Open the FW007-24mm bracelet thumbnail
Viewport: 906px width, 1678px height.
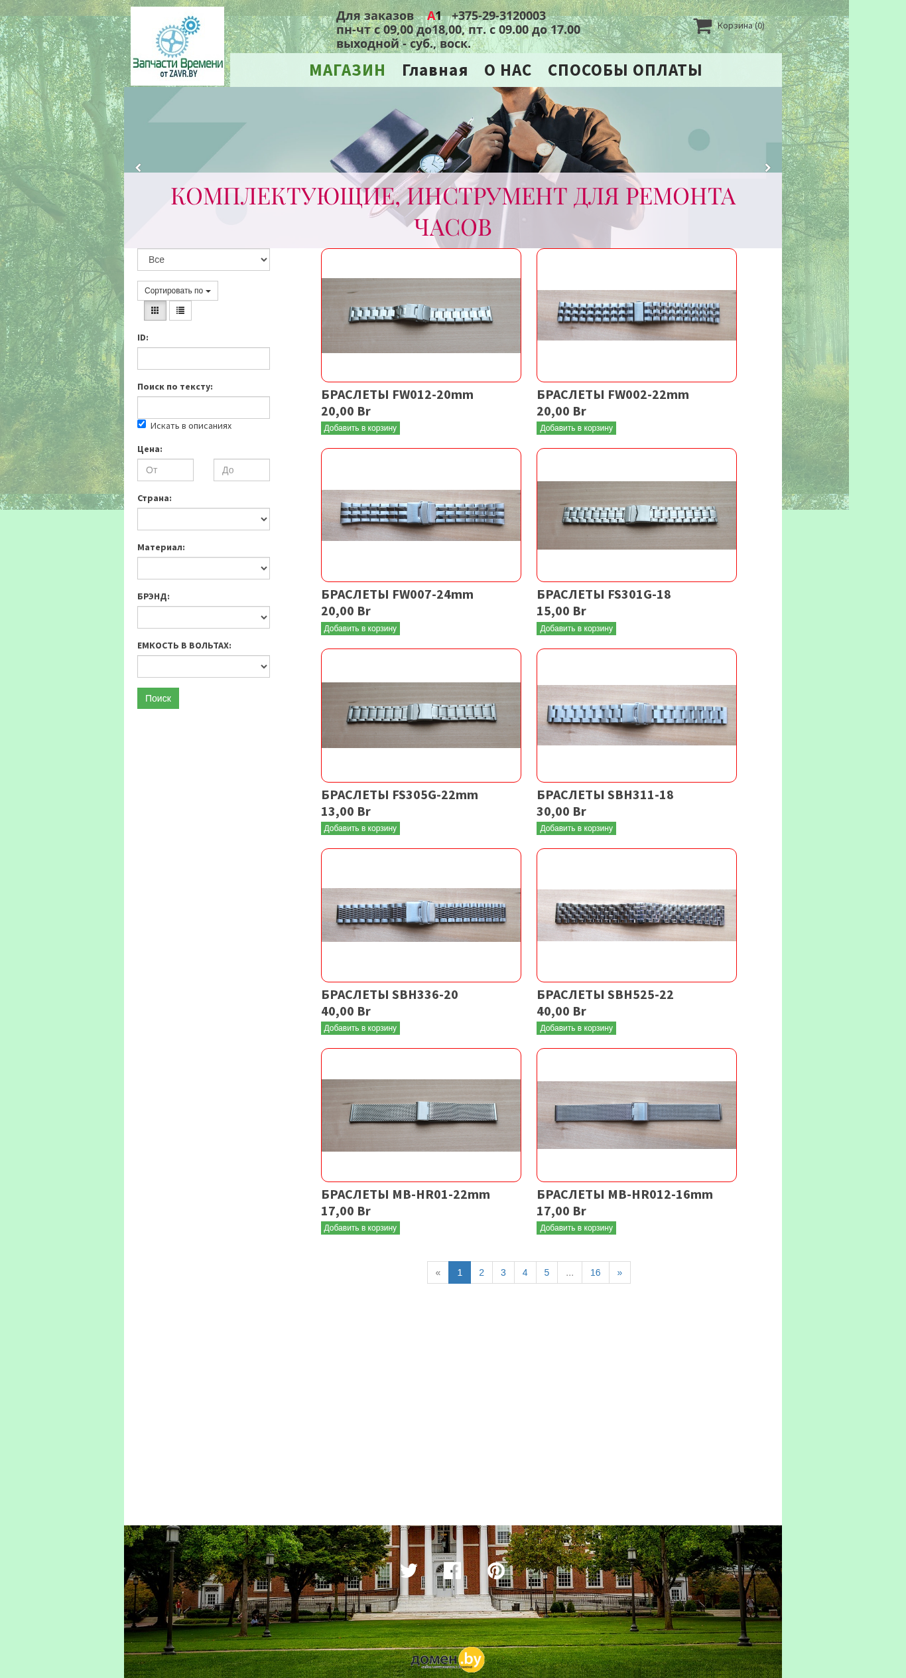[x=421, y=515]
